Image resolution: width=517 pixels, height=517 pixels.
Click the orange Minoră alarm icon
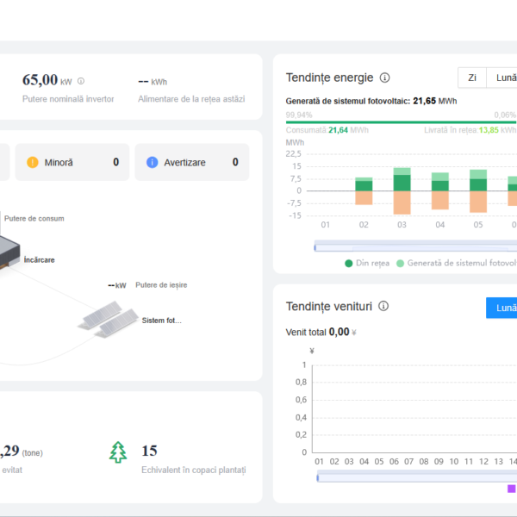pyautogui.click(x=33, y=162)
